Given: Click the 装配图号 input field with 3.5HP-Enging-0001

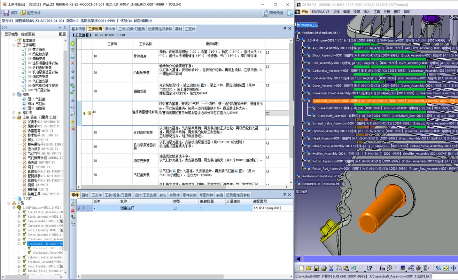Looking at the screenshot, I should point(272,208).
